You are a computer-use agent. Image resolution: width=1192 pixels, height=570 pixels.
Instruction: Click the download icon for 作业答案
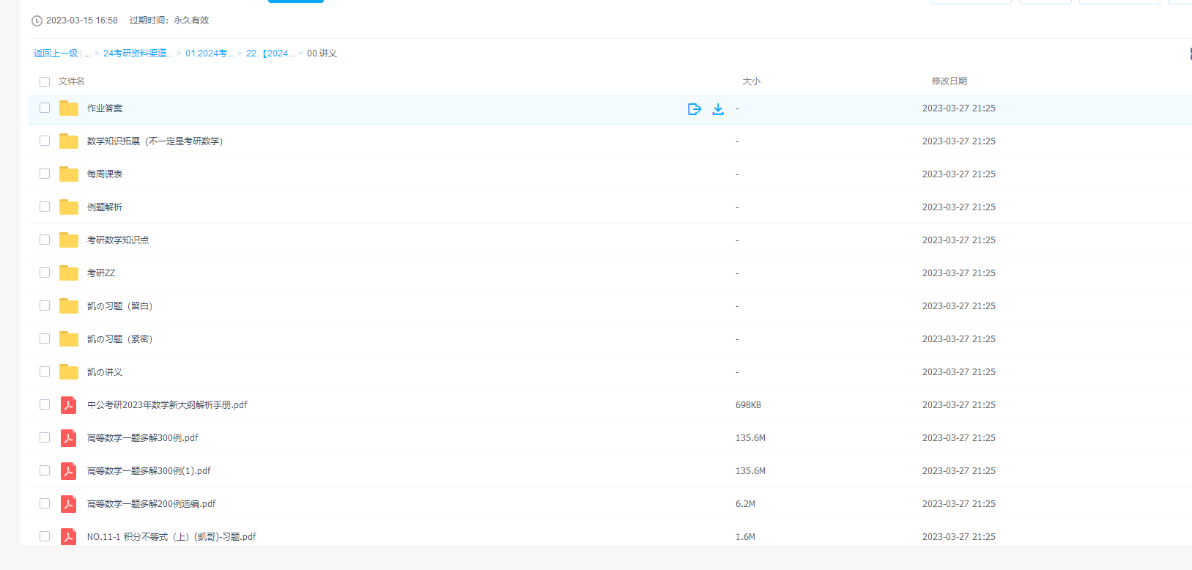(718, 109)
